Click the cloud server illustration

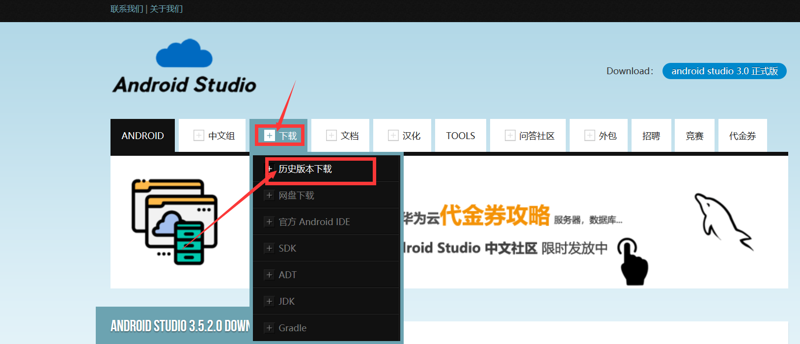tap(174, 222)
